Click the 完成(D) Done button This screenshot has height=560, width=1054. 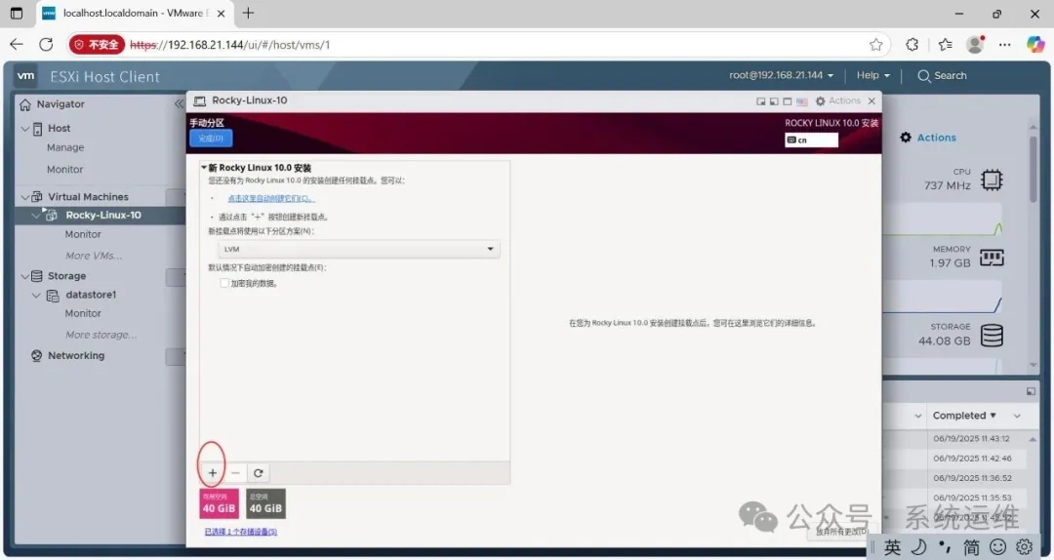pyautogui.click(x=211, y=139)
